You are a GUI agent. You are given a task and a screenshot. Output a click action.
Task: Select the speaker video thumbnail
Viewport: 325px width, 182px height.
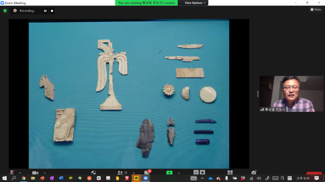pyautogui.click(x=291, y=94)
